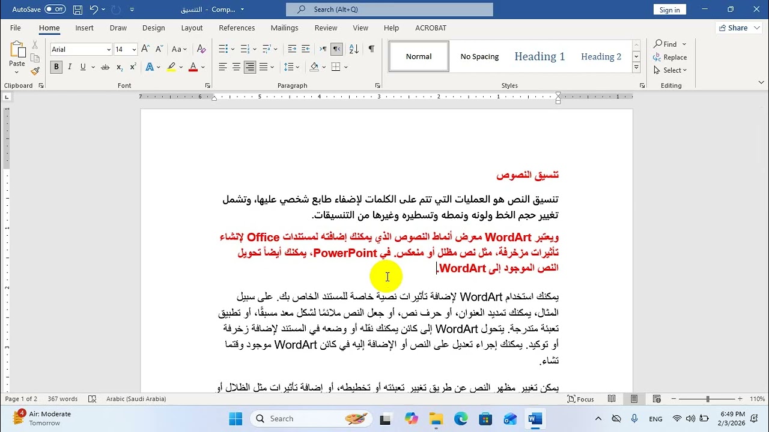The image size is (769, 432).
Task: Apply the Heading 2 style
Action: [x=601, y=56]
